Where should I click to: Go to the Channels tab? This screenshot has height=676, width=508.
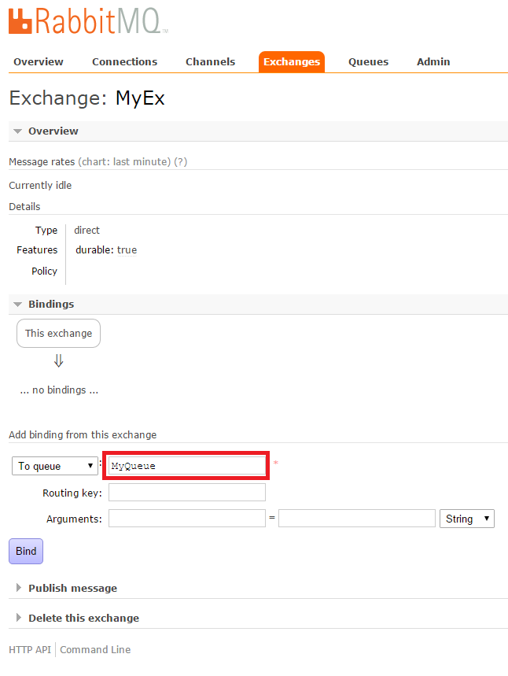pyautogui.click(x=210, y=62)
